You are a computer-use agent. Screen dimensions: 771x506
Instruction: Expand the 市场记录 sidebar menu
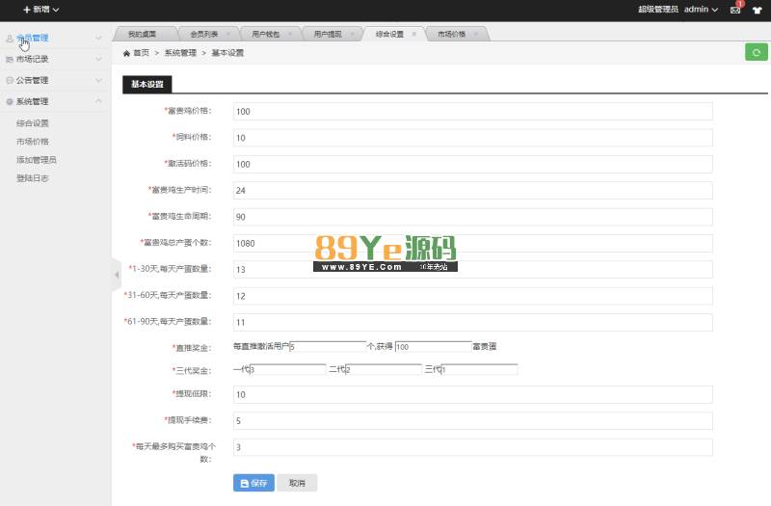click(56, 59)
